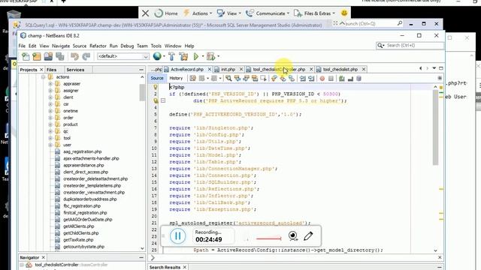Open the remote Actions menu
Image resolution: width=481 pixels, height=270 pixels.
pos(198,13)
